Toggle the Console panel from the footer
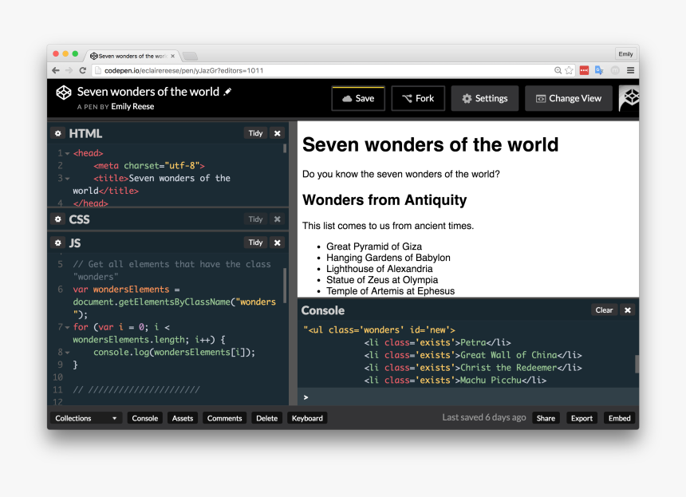686x497 pixels. (x=145, y=418)
